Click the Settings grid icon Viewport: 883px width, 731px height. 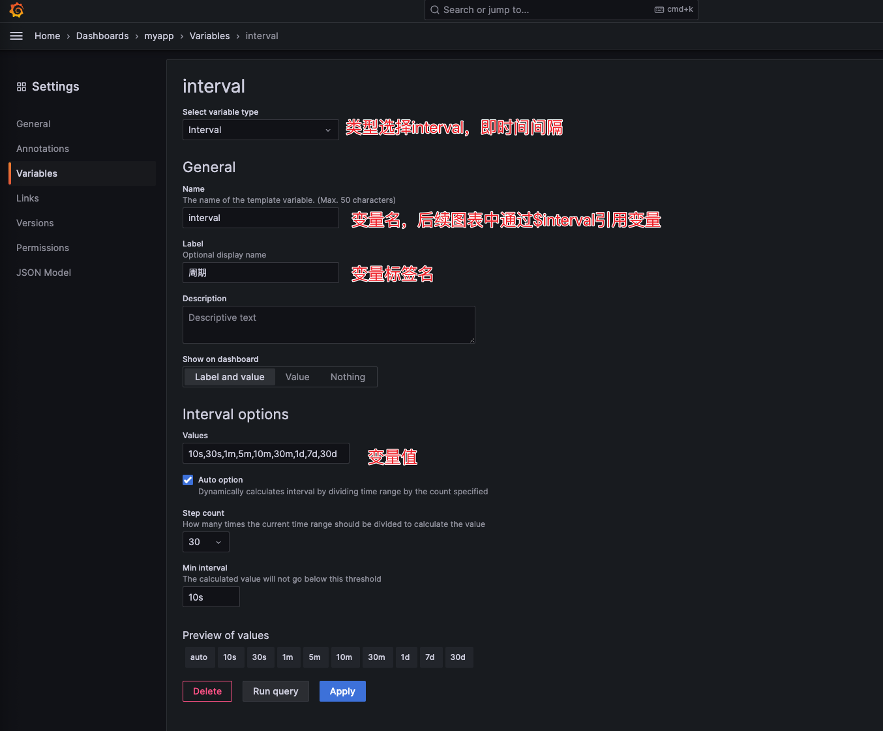(22, 87)
